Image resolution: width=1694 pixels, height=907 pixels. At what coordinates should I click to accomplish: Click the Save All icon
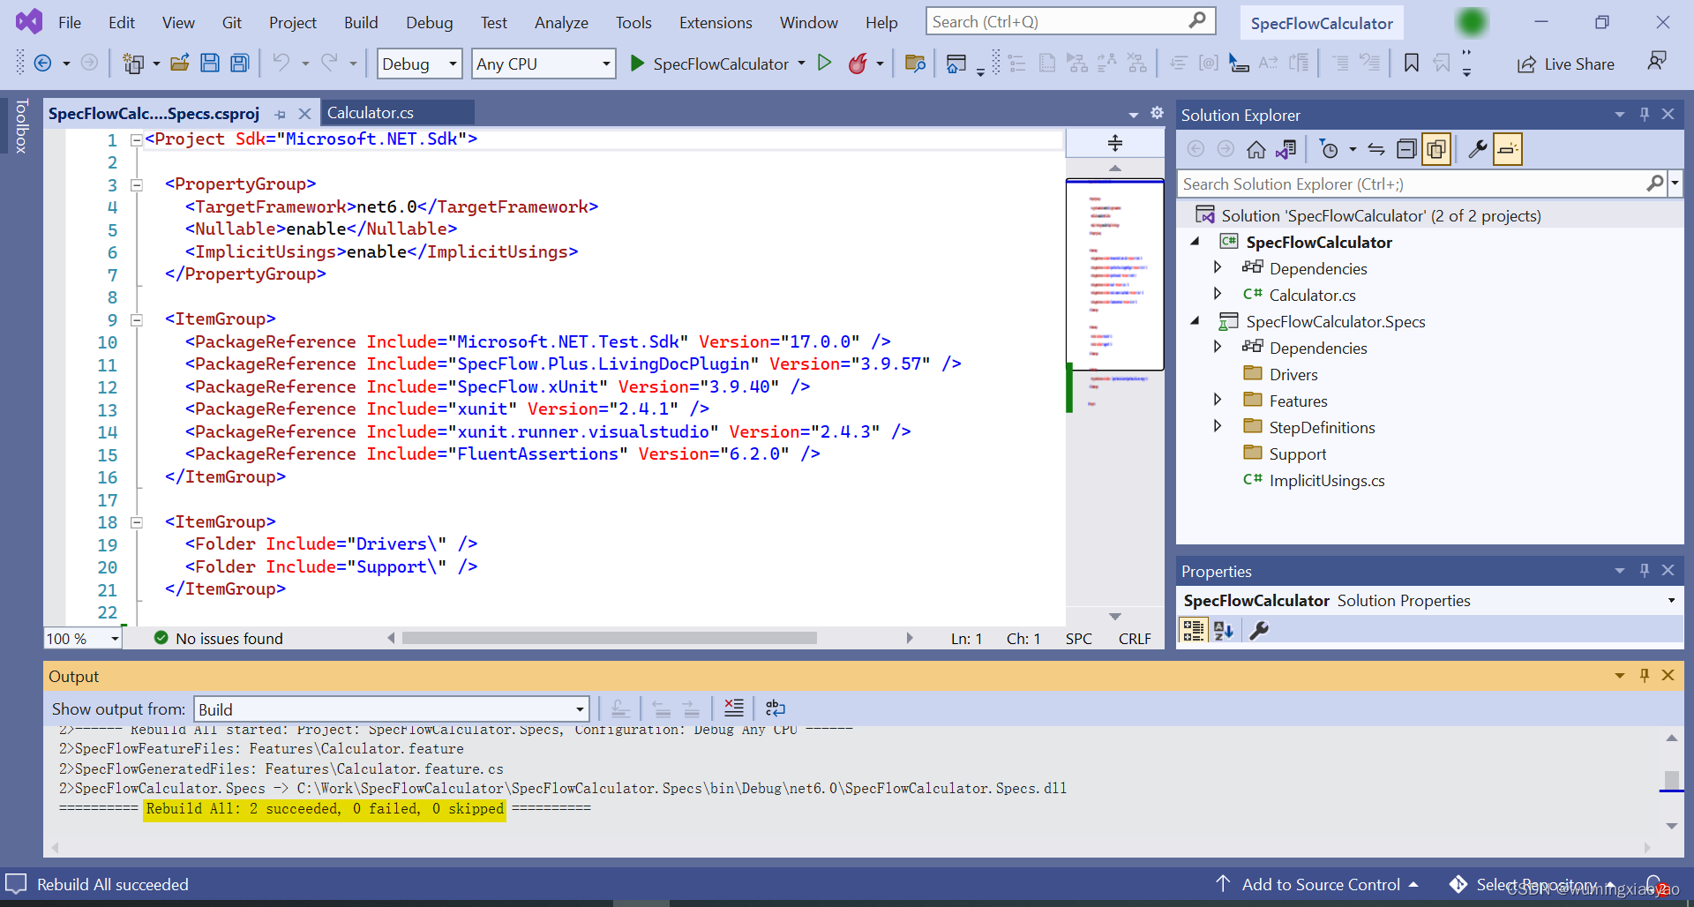click(238, 63)
